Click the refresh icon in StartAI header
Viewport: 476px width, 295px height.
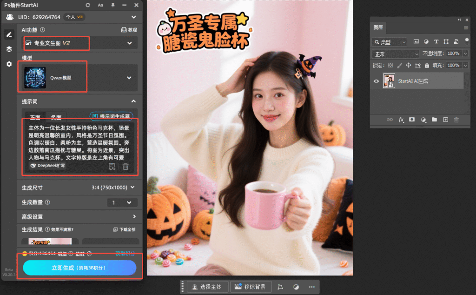point(88,5)
